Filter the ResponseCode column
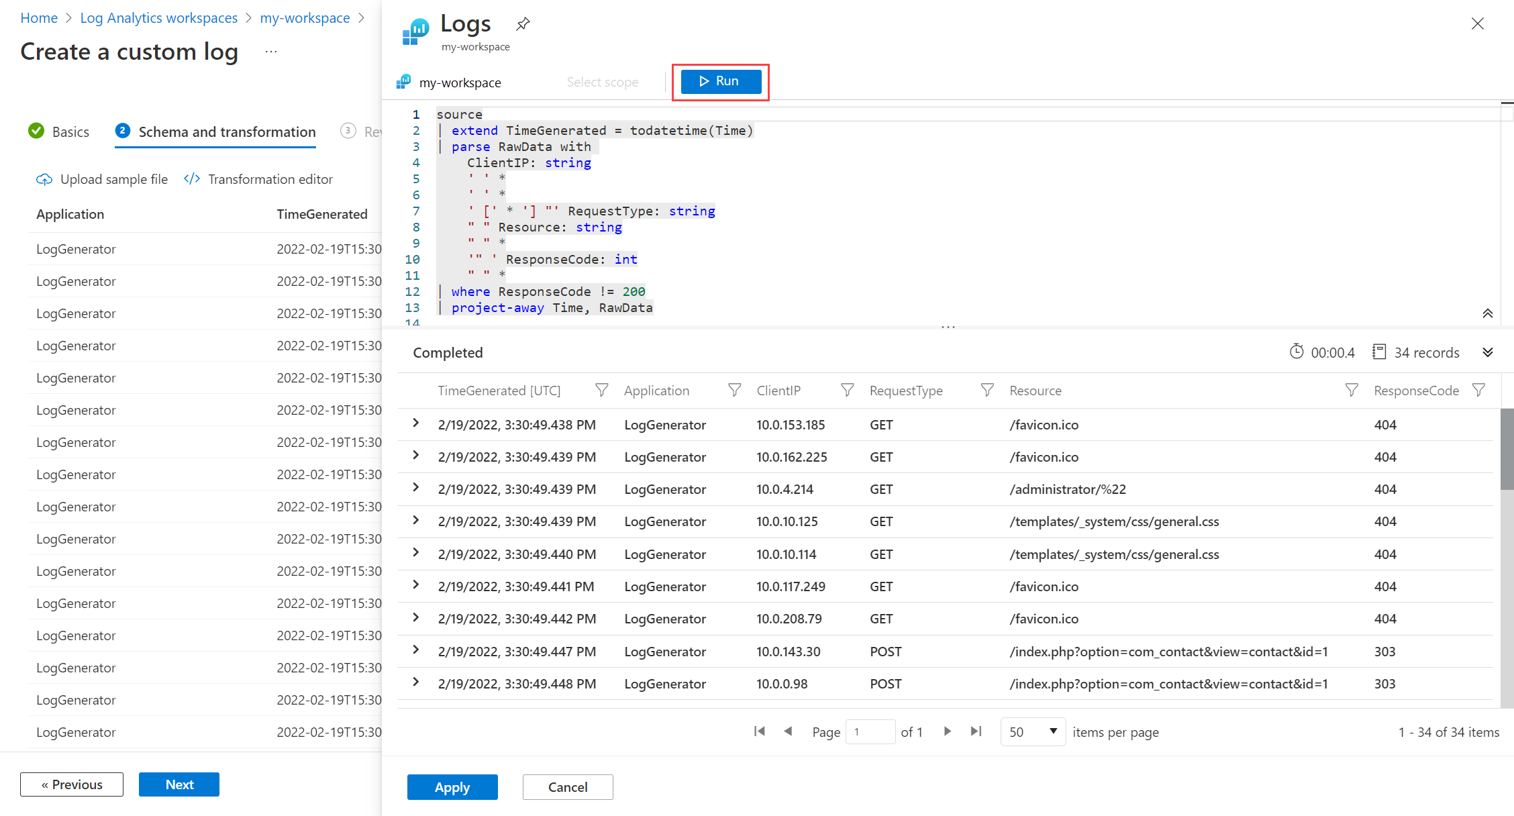 pyautogui.click(x=1478, y=390)
